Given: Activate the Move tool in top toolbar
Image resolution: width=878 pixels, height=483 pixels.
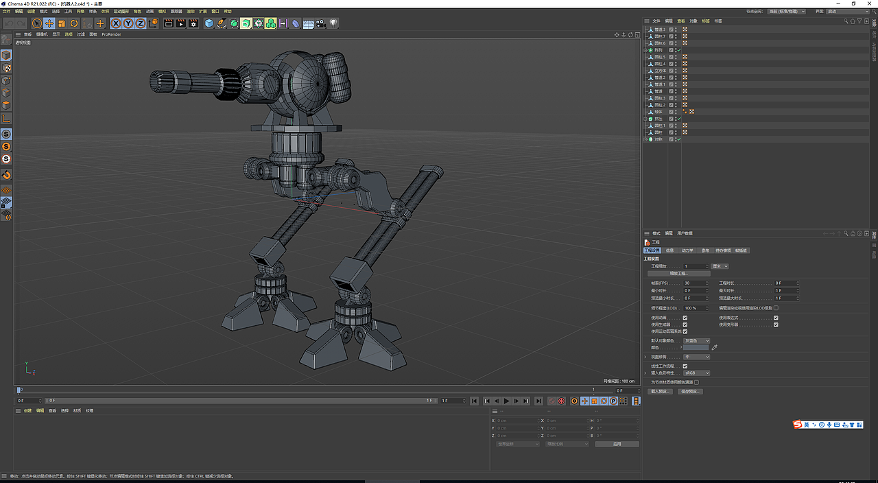Looking at the screenshot, I should point(49,23).
